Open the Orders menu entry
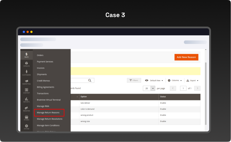 coord(40,55)
